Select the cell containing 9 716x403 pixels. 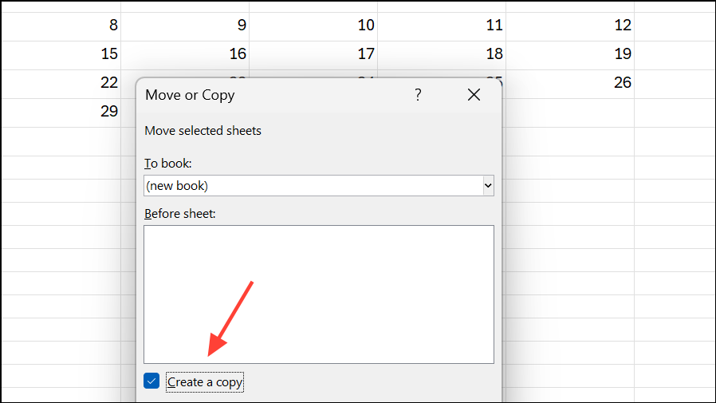[185, 25]
